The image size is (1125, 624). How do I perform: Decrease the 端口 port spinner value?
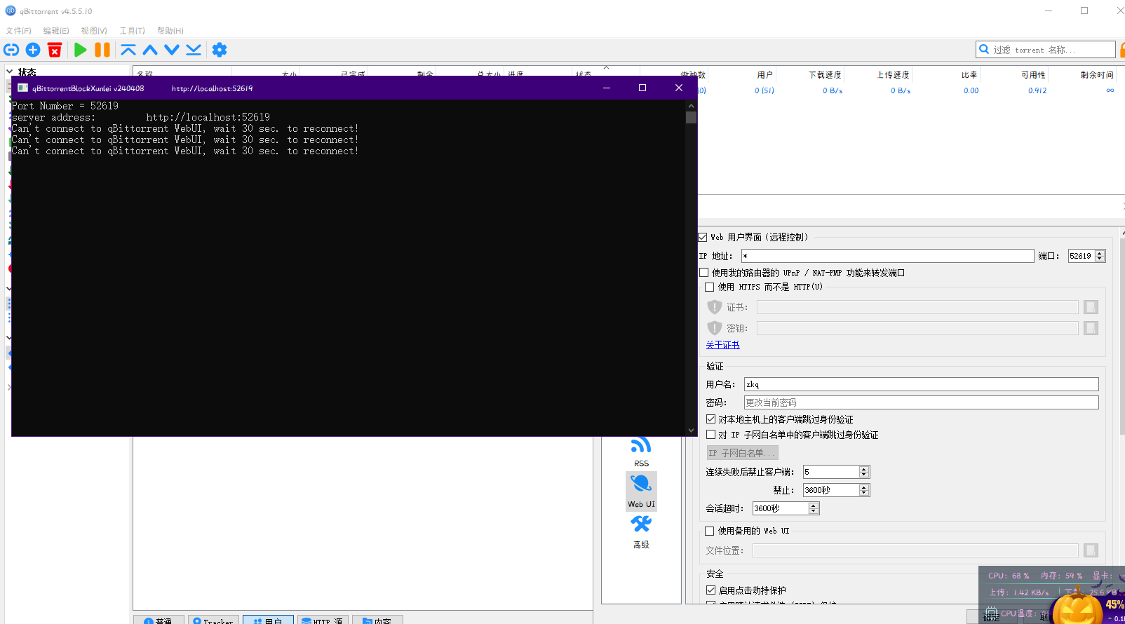pyautogui.click(x=1100, y=259)
